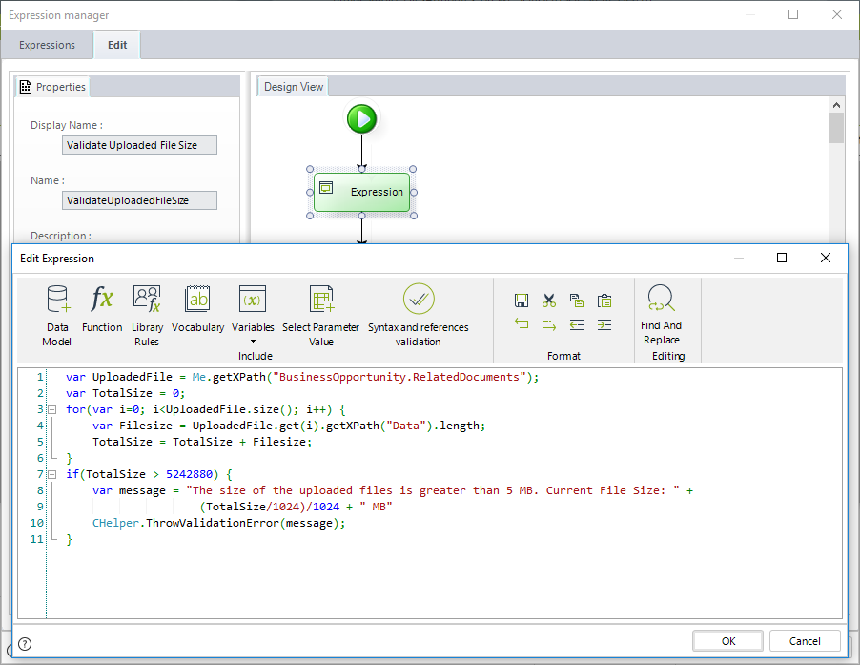Select the Design View tab
This screenshot has height=665, width=860.
[x=294, y=87]
